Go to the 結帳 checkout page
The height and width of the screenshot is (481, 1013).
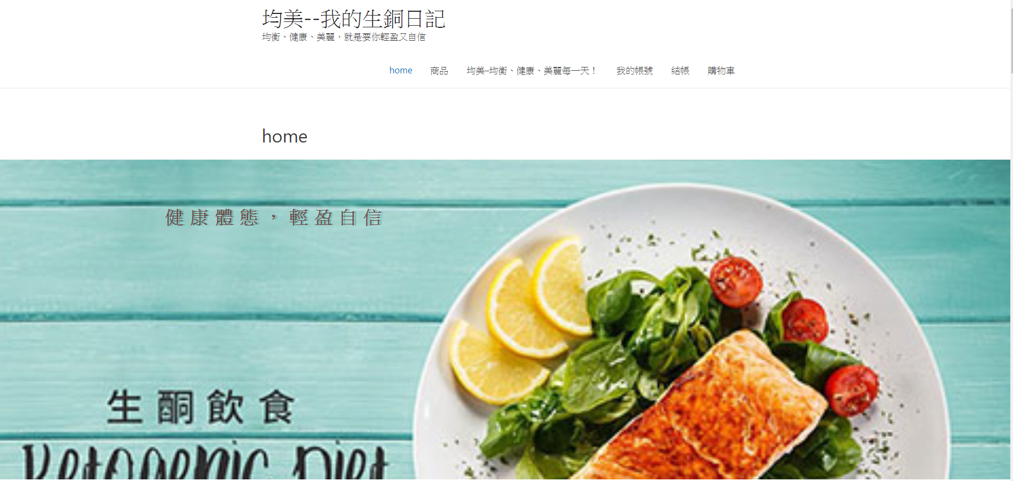[x=680, y=71]
